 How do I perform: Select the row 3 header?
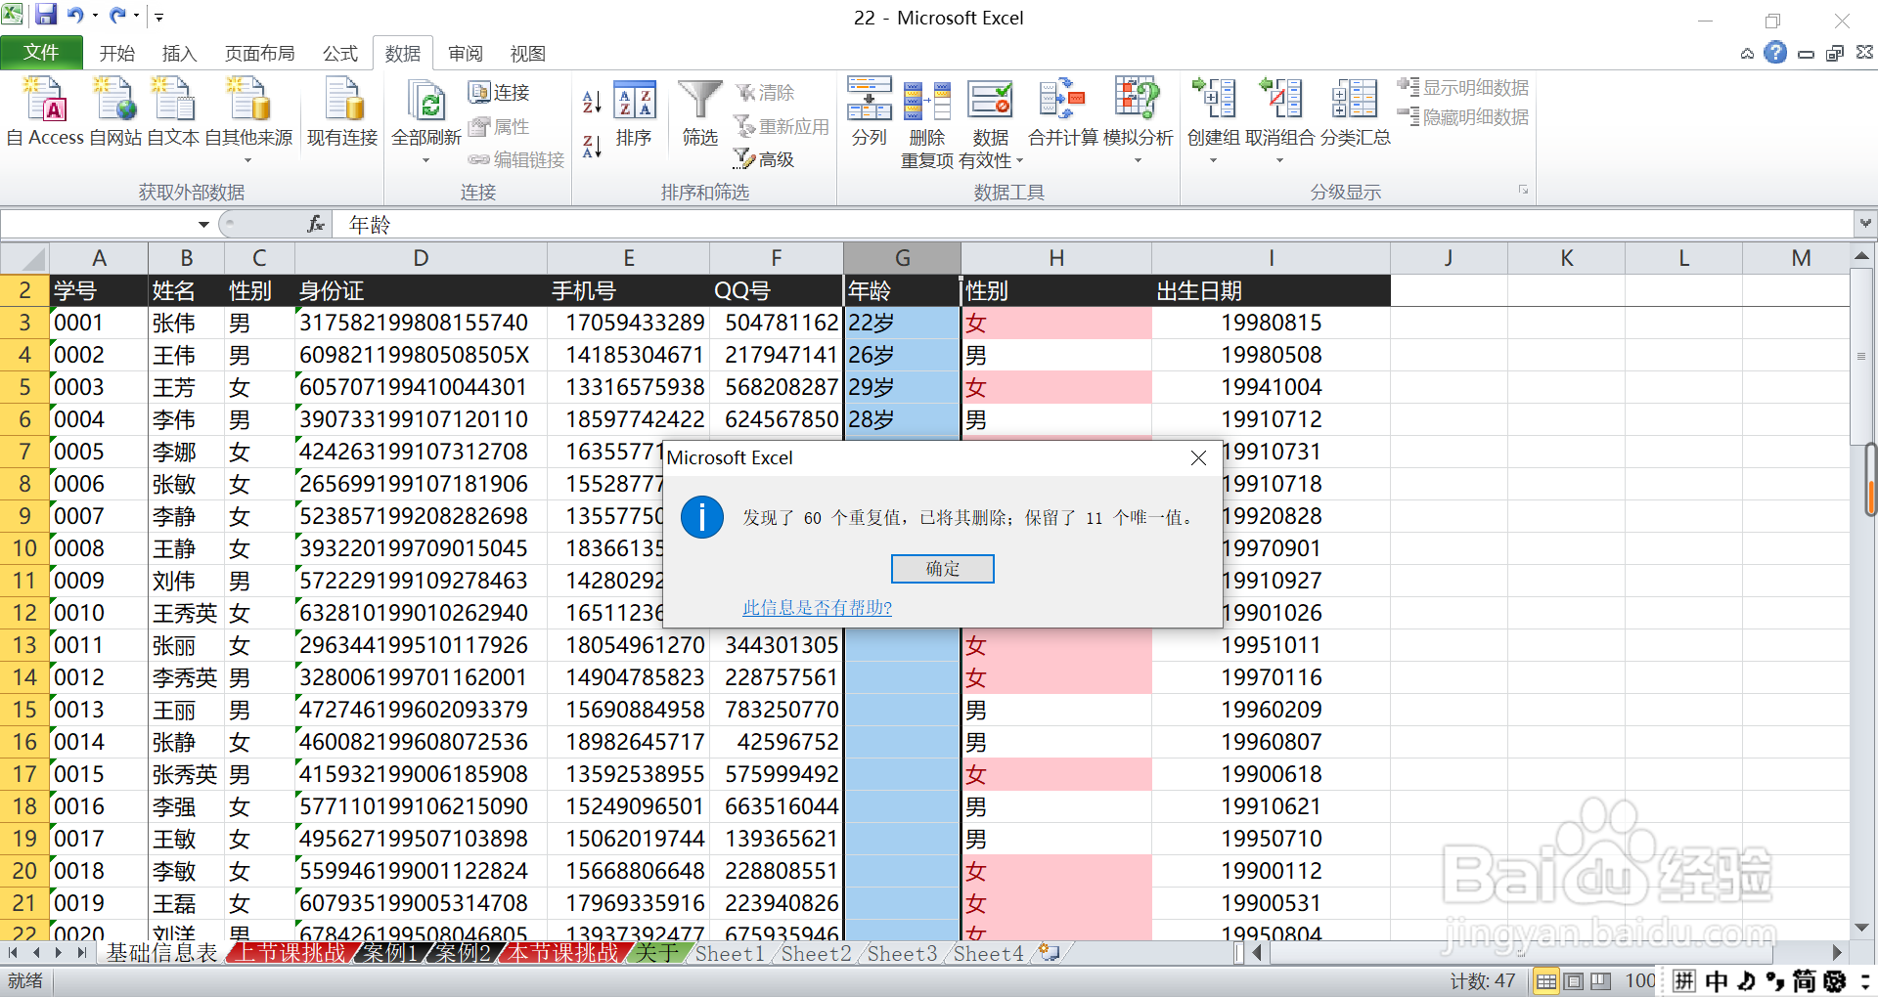click(24, 323)
